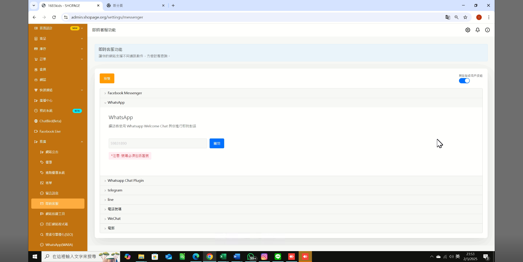Open a new browser tab with plus

(173, 5)
